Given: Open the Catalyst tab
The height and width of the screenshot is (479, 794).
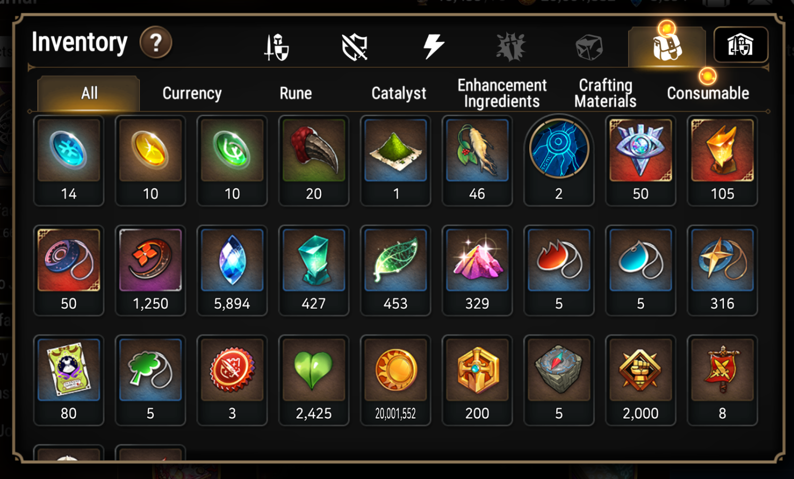Looking at the screenshot, I should 399,93.
